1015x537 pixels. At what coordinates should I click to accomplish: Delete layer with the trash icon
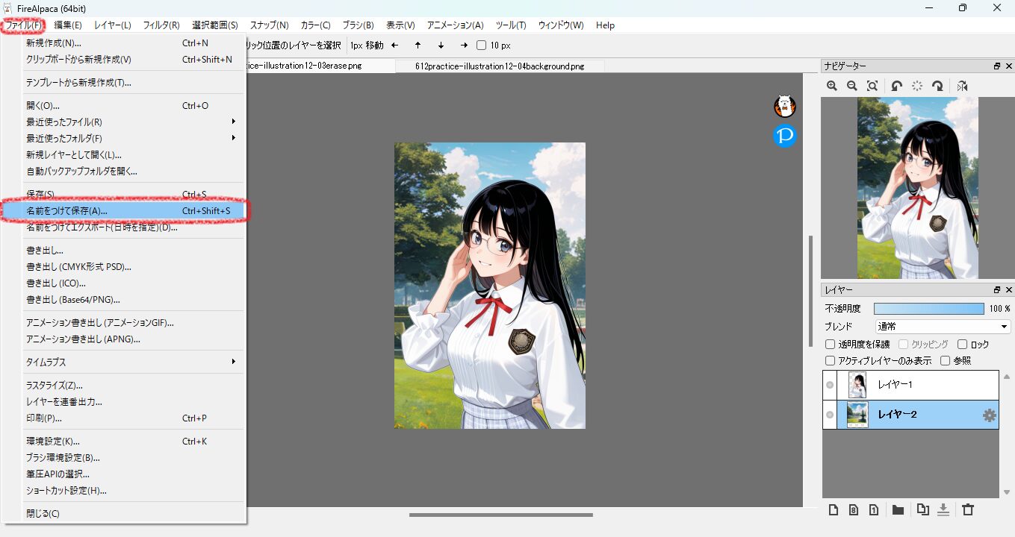[x=968, y=510]
